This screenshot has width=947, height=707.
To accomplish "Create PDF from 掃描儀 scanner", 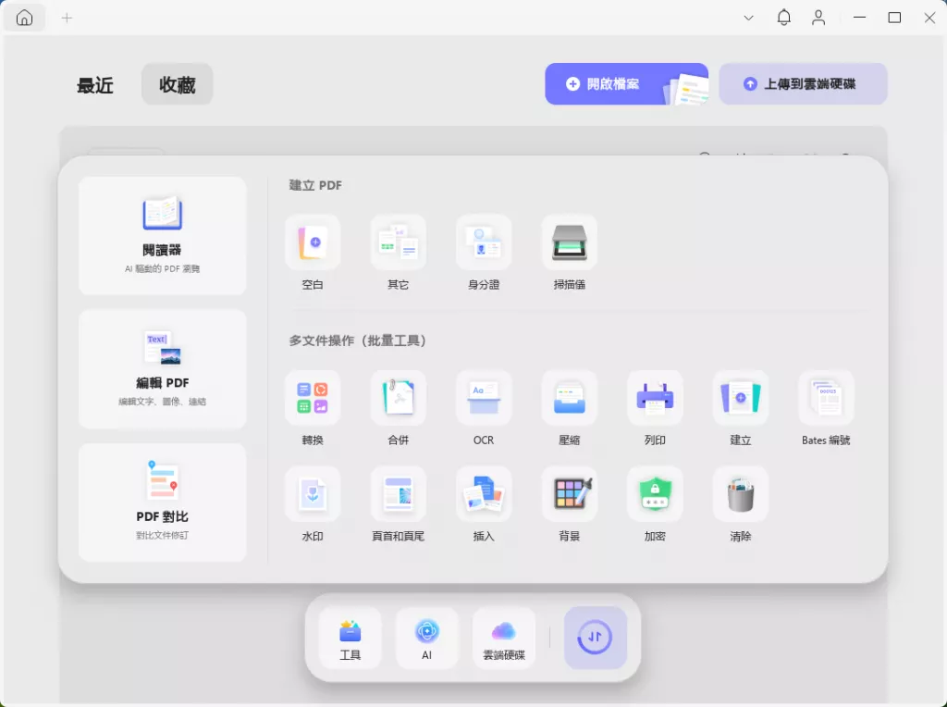I will pyautogui.click(x=570, y=243).
